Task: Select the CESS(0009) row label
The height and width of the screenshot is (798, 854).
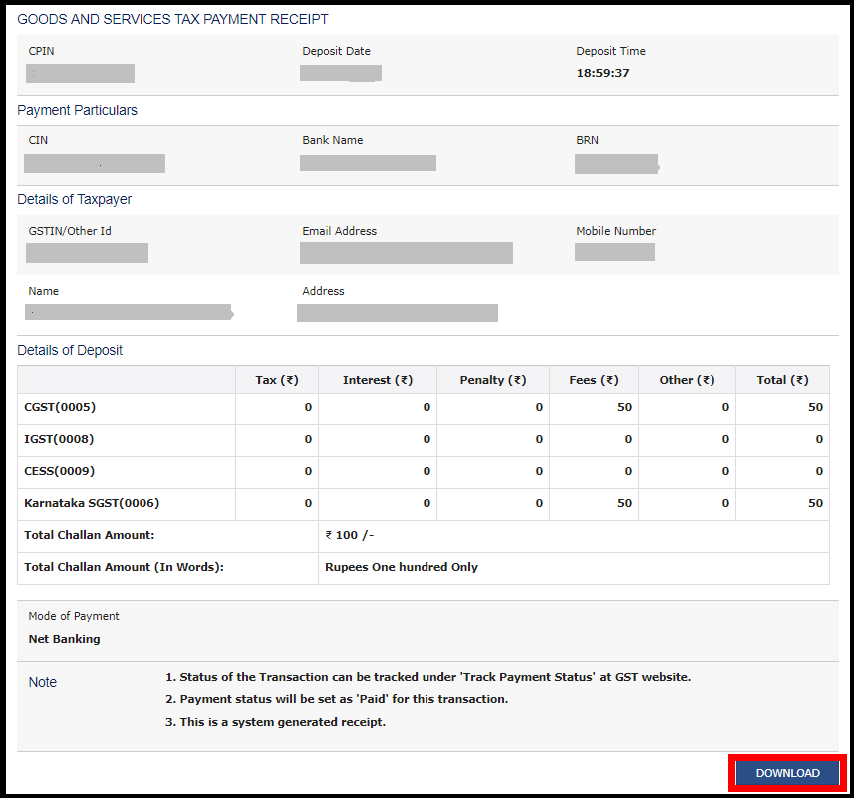Action: coord(60,471)
